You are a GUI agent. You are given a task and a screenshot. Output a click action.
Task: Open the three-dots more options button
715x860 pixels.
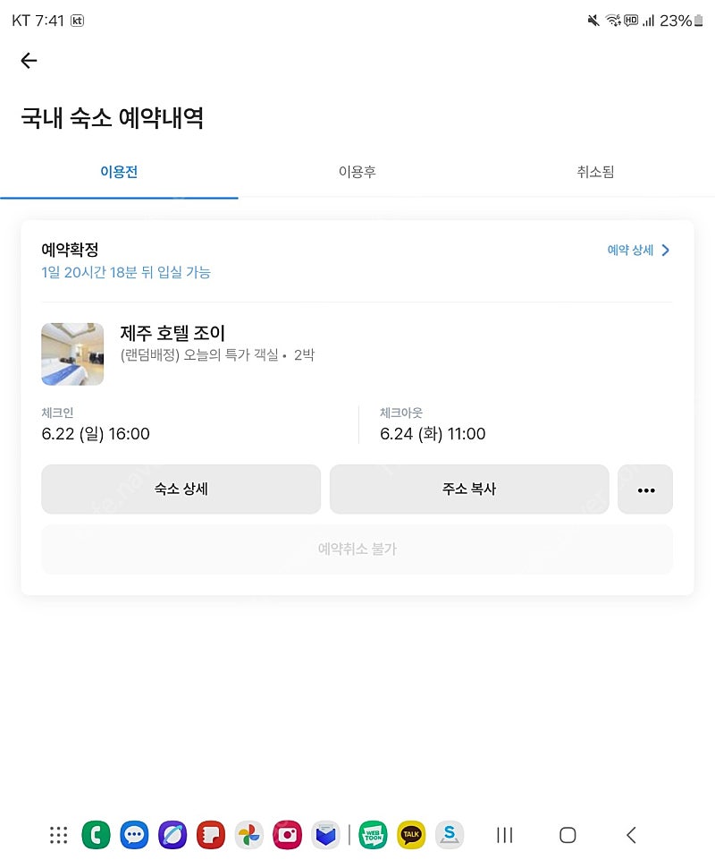(x=645, y=490)
